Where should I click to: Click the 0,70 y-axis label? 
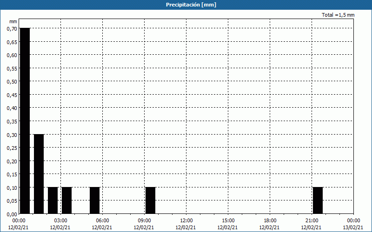(x=12, y=29)
